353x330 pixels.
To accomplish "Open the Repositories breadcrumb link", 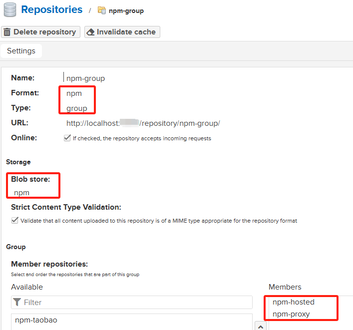I will (52, 9).
